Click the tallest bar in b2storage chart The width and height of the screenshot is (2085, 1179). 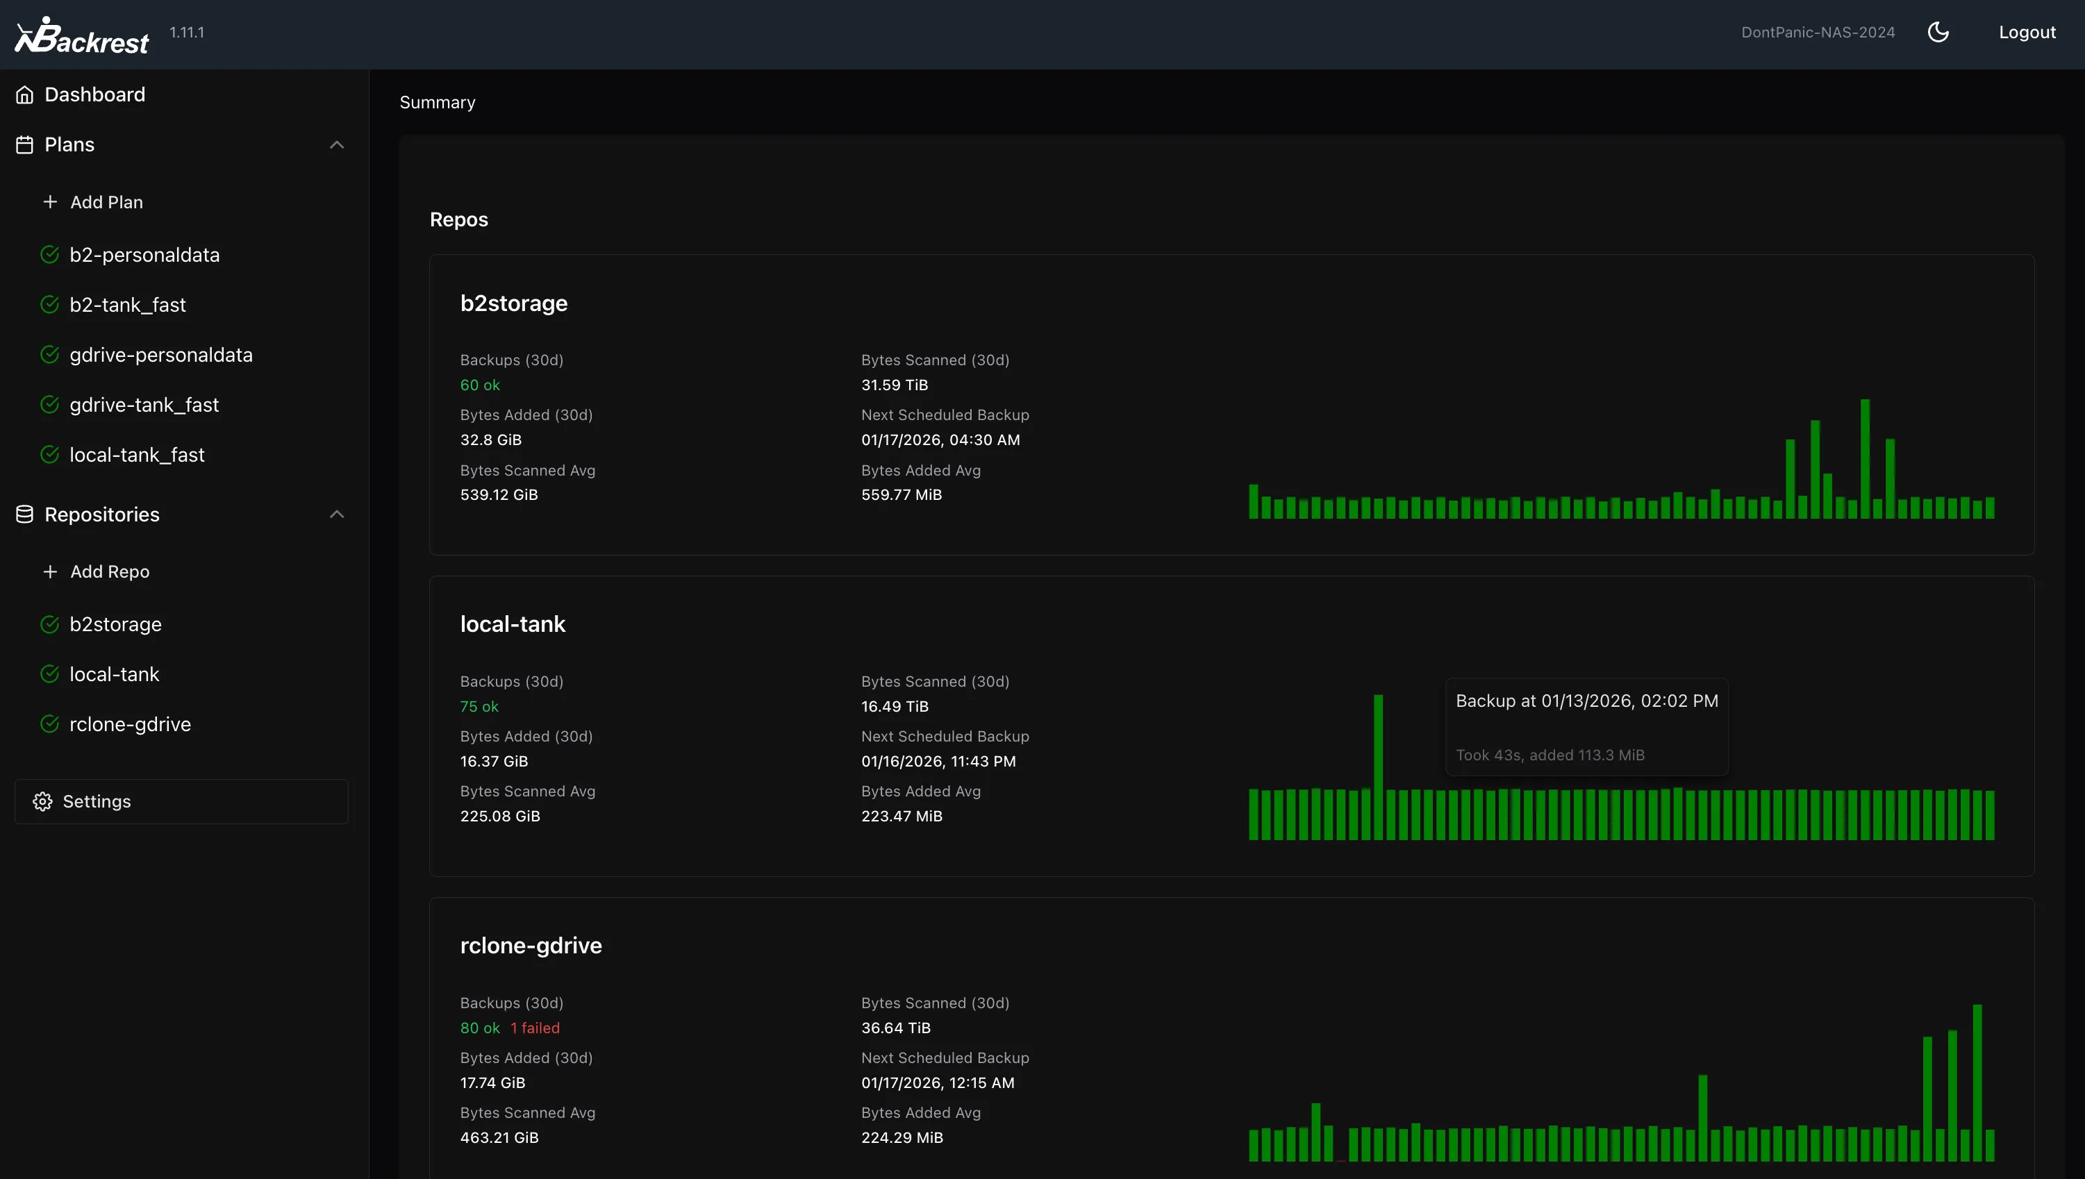(x=1865, y=458)
